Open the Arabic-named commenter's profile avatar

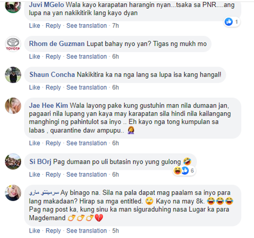pyautogui.click(x=13, y=193)
